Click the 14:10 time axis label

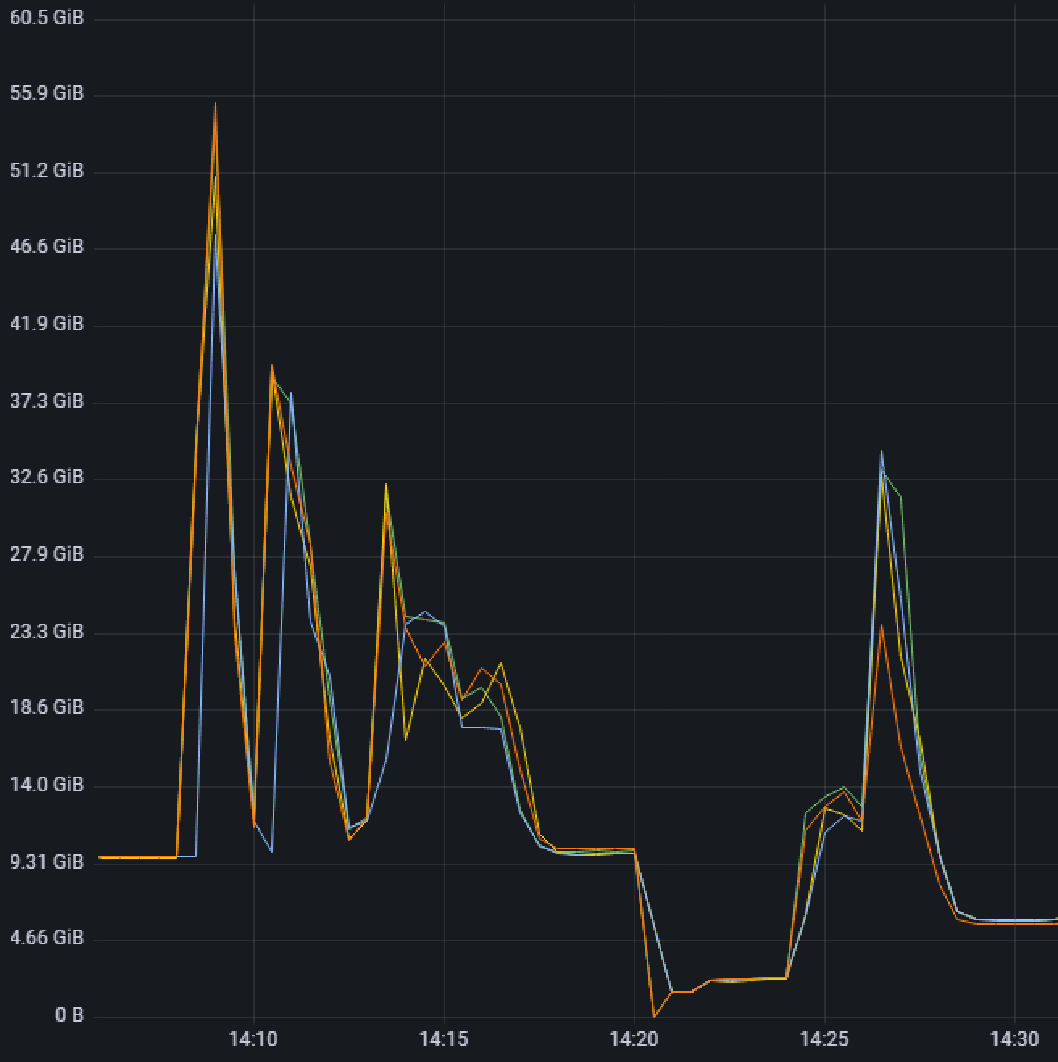pos(253,1039)
